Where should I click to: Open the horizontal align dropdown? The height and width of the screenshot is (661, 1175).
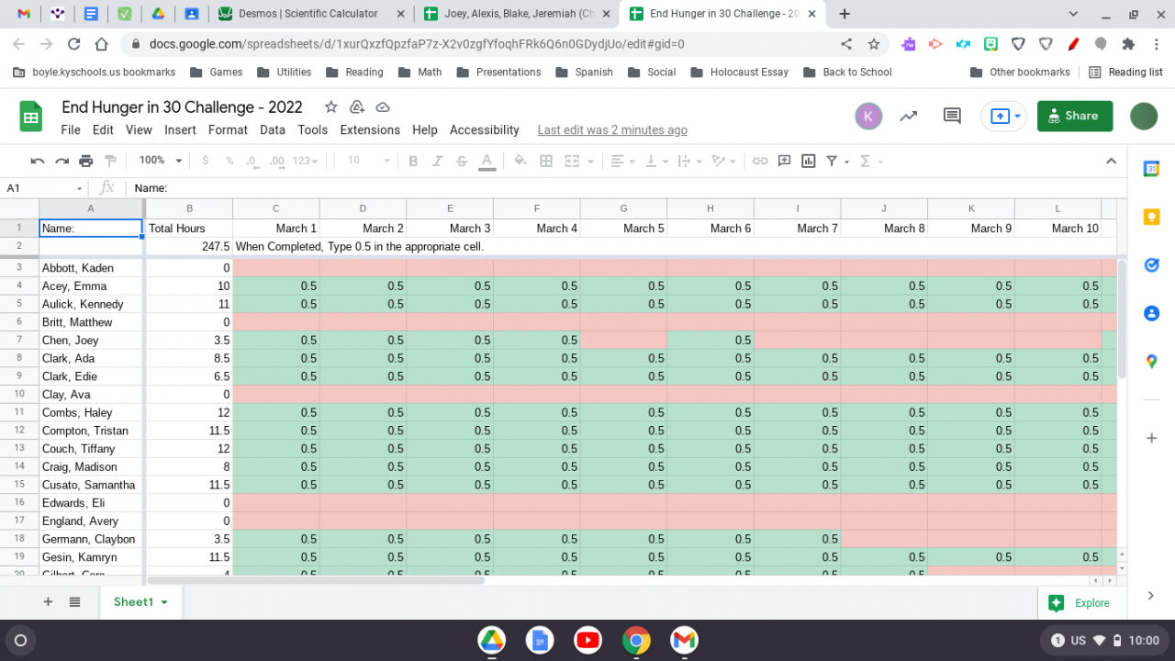click(622, 161)
